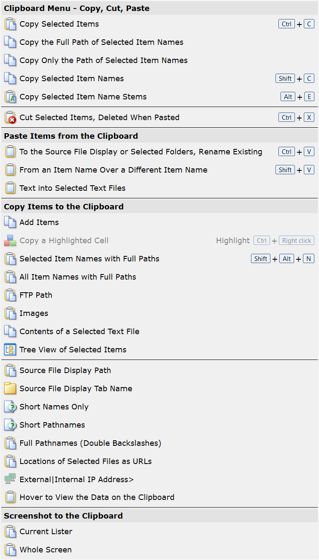Select Copy Selected Item Names entry

click(159, 79)
